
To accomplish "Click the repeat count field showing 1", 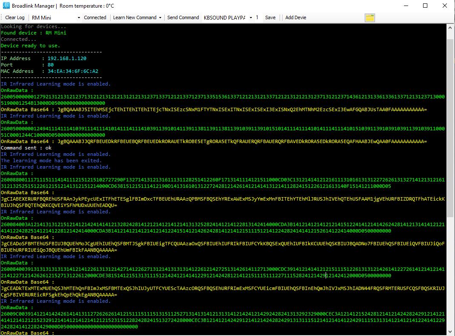I will pos(258,17).
